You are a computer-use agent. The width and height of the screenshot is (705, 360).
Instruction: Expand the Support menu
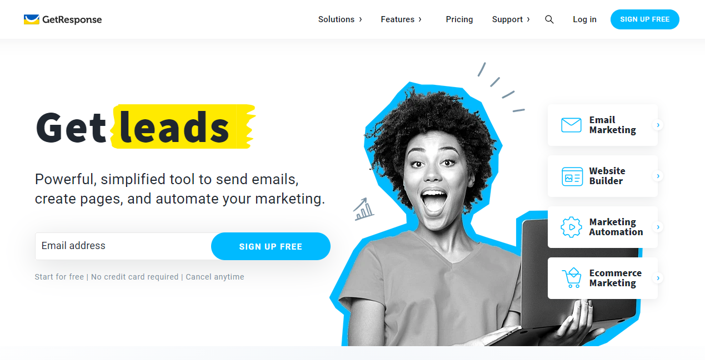point(511,19)
